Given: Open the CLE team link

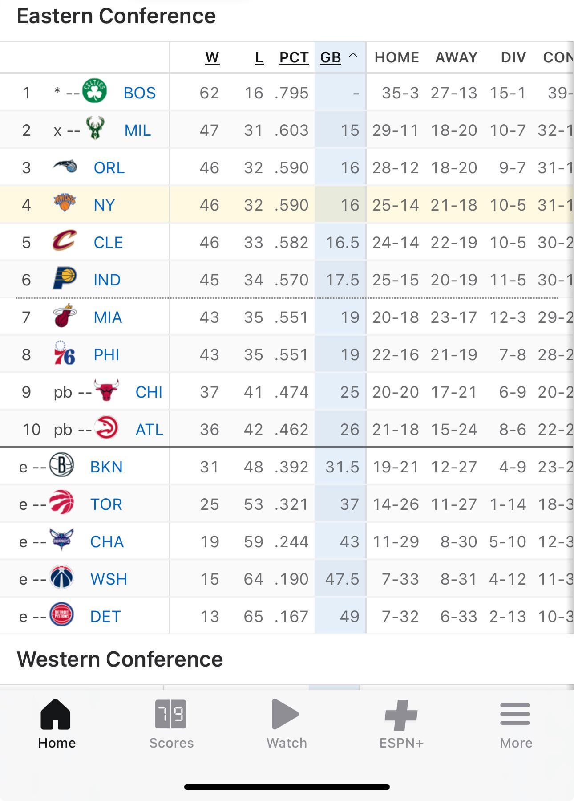Looking at the screenshot, I should tap(108, 243).
